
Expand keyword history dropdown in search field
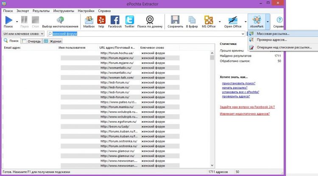[x=243, y=34]
